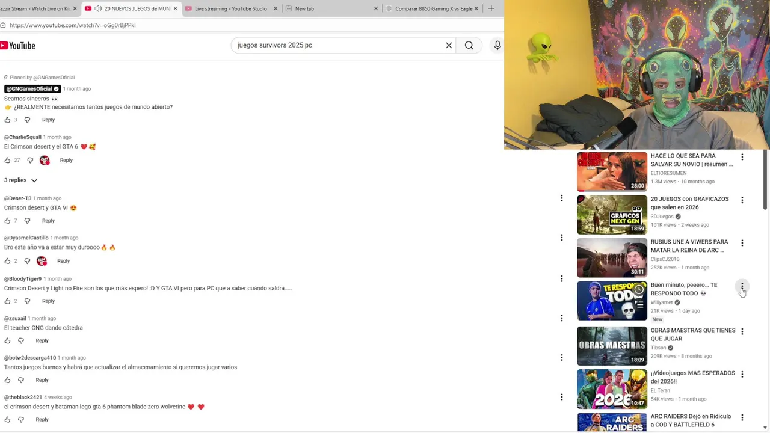This screenshot has width=770, height=433.
Task: Expand the 3 replies under CharlieSquall's comment
Action: coord(21,180)
